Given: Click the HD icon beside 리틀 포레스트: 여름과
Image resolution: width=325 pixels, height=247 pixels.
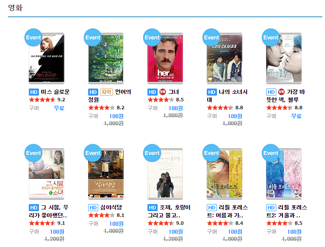Looking at the screenshot, I should (x=212, y=208).
